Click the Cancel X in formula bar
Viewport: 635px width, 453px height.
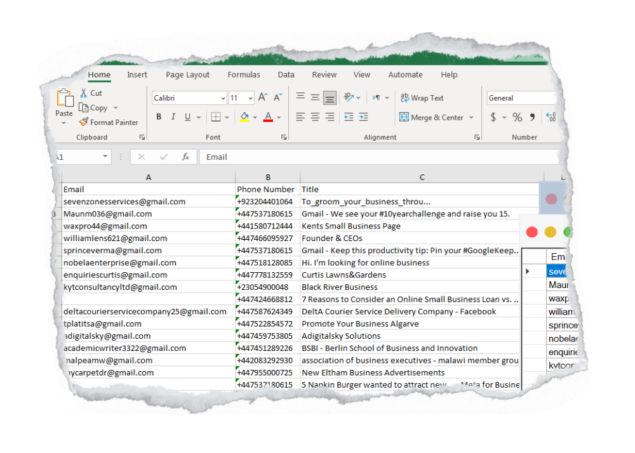pos(142,157)
